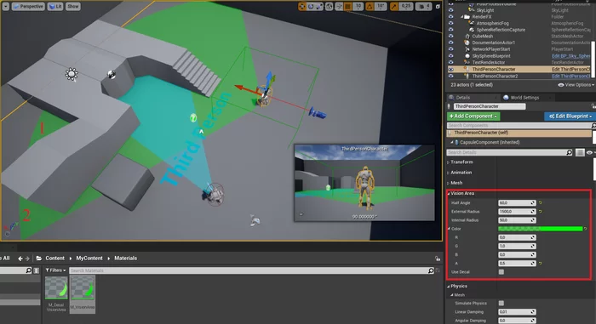Open rotation snap value 10° dropdown
The image size is (596, 324).
tap(381, 7)
